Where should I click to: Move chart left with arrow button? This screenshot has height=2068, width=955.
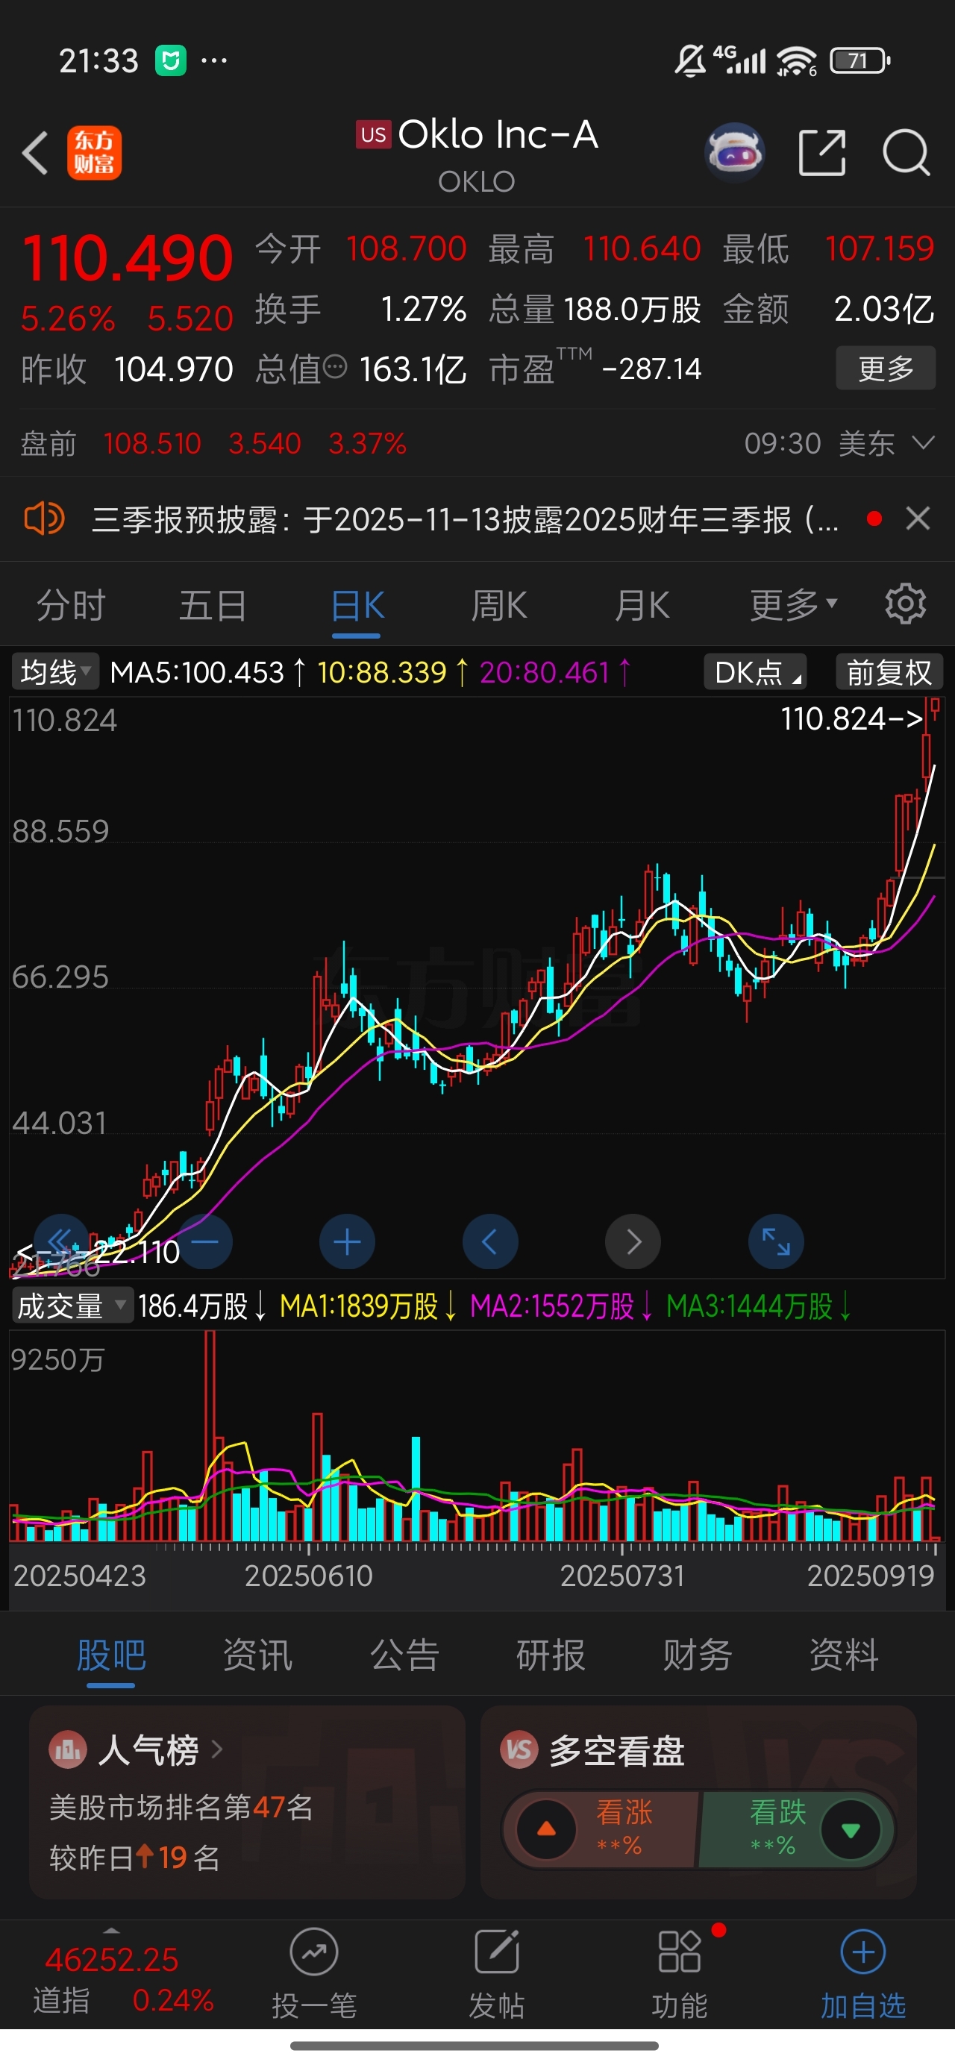click(490, 1242)
